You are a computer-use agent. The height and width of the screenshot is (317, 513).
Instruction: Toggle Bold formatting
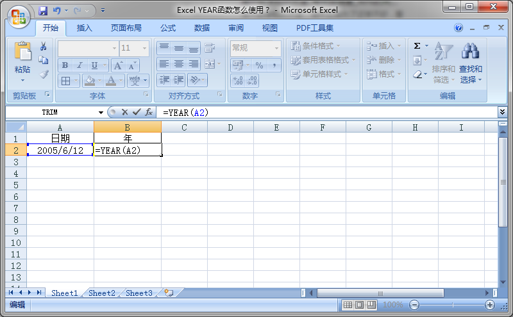coord(65,65)
